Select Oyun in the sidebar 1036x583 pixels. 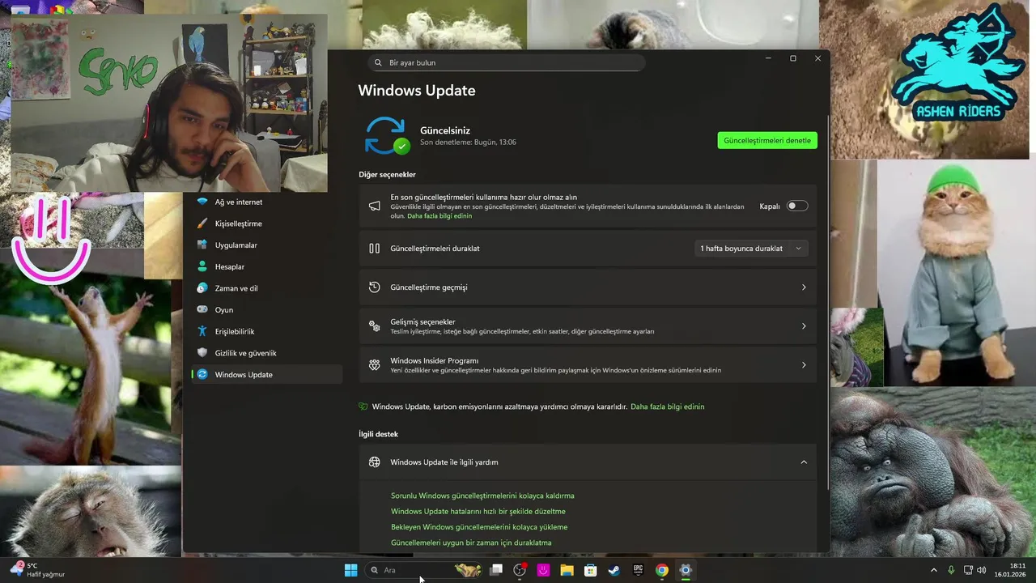coord(266,310)
